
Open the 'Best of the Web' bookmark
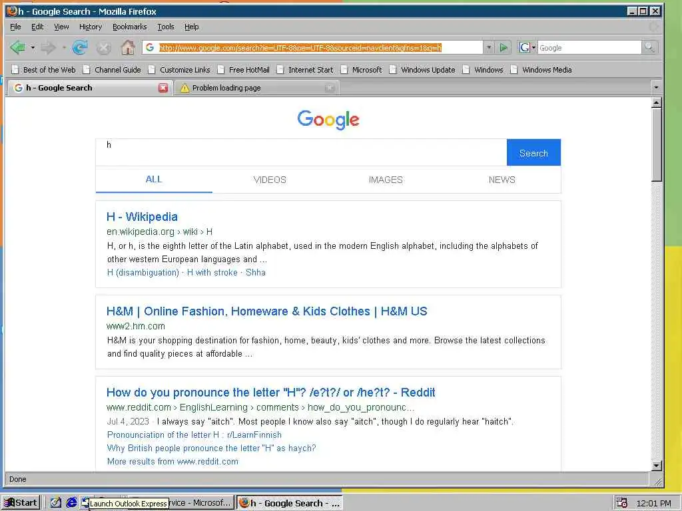[x=43, y=69]
